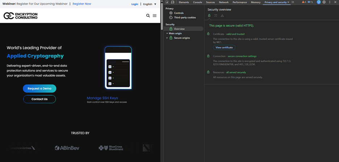
Task: Click the Encryption Consulting logo
Action: [x=20, y=16]
